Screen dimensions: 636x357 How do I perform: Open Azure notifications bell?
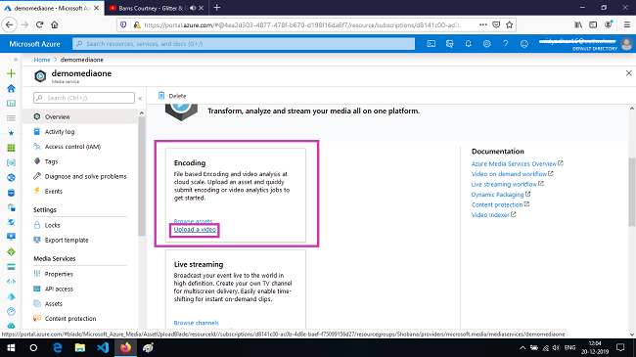(x=468, y=44)
